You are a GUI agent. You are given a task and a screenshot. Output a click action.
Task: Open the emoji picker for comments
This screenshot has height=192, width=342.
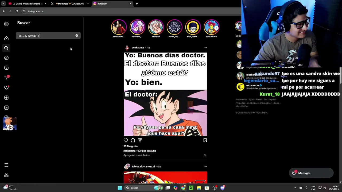click(x=205, y=155)
